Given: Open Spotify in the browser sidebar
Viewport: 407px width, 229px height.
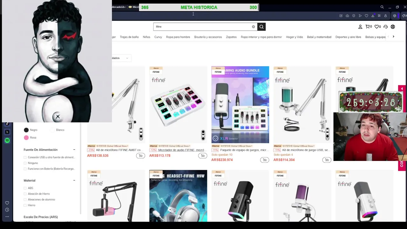Looking at the screenshot, I should (x=7, y=140).
